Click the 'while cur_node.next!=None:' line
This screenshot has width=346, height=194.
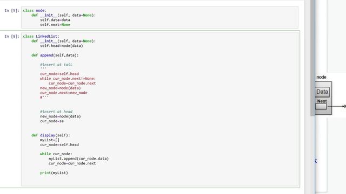[x=68, y=79]
